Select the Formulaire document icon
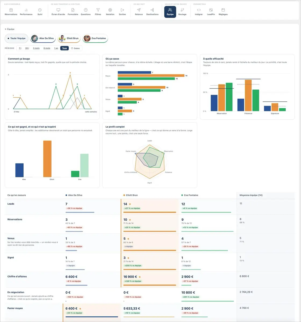The image size is (301, 322). [x=73, y=10]
